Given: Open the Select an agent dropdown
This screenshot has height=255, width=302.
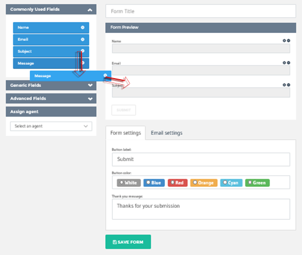Looking at the screenshot, I should coord(51,126).
